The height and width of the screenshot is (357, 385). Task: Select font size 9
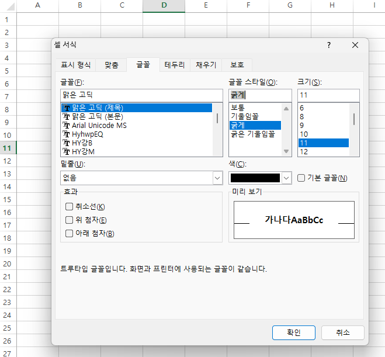pos(324,126)
